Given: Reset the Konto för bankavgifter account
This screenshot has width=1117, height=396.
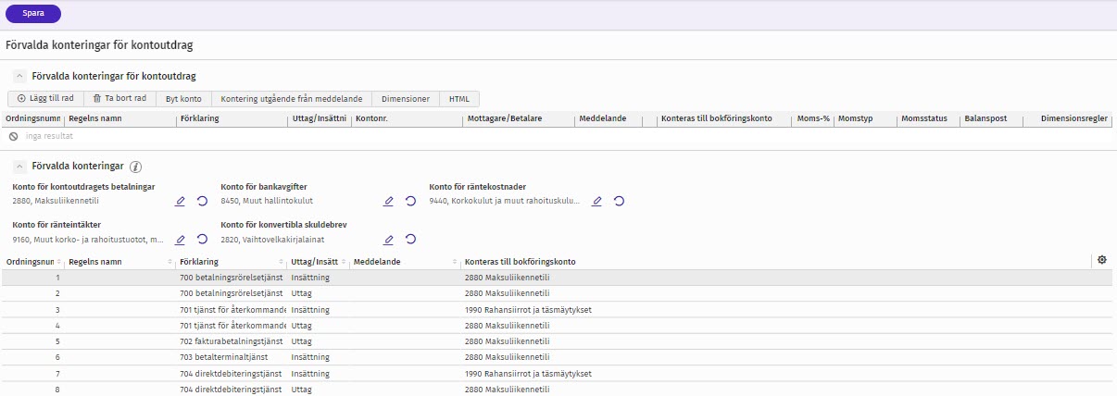Looking at the screenshot, I should click(x=410, y=201).
